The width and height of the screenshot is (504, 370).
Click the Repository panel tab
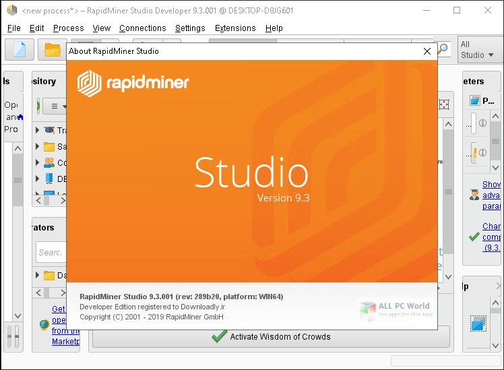coord(44,82)
